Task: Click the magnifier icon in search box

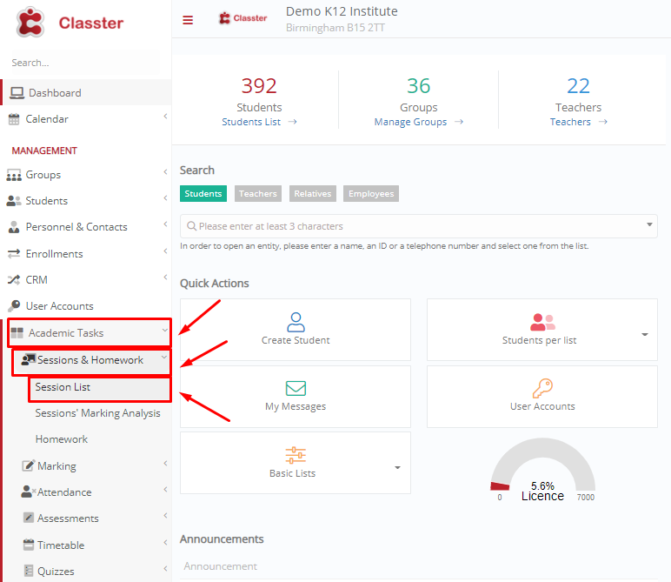Action: pyautogui.click(x=192, y=226)
